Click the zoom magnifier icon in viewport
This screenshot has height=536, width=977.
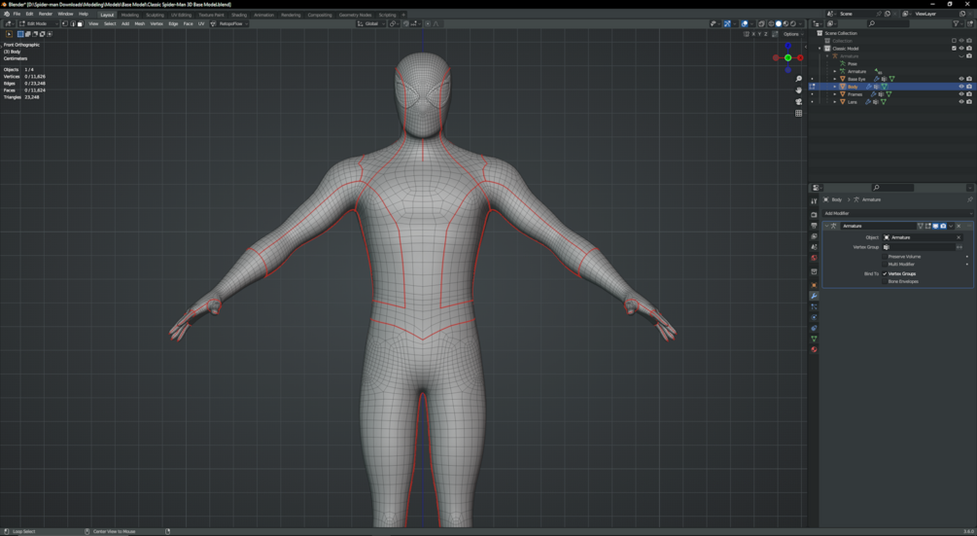pos(799,79)
